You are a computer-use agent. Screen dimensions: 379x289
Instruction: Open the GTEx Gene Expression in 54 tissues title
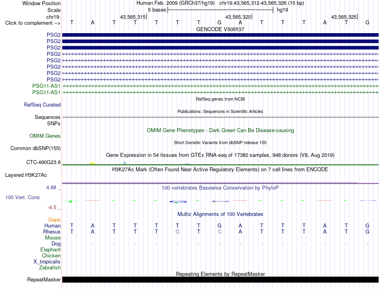tap(220, 155)
